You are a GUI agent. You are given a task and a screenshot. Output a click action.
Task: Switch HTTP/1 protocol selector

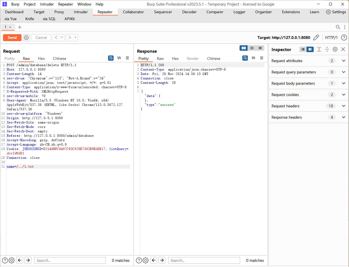[x=331, y=38]
